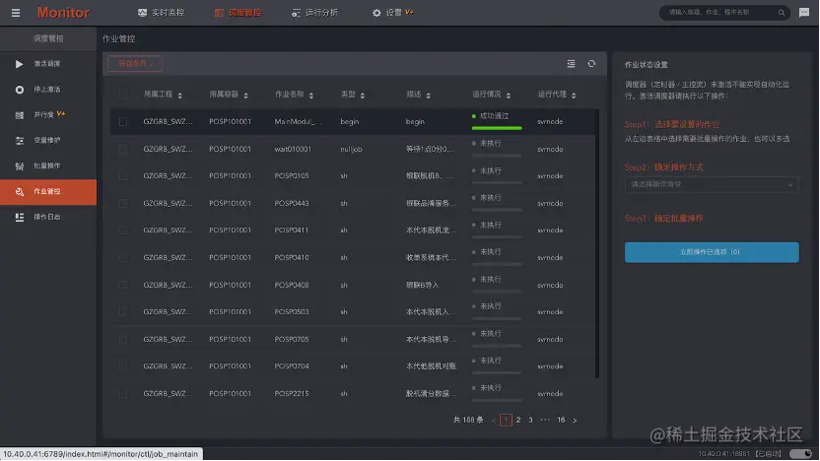Check the POSP0443 row checkbox
Viewport: 820px width, 461px height.
[123, 203]
